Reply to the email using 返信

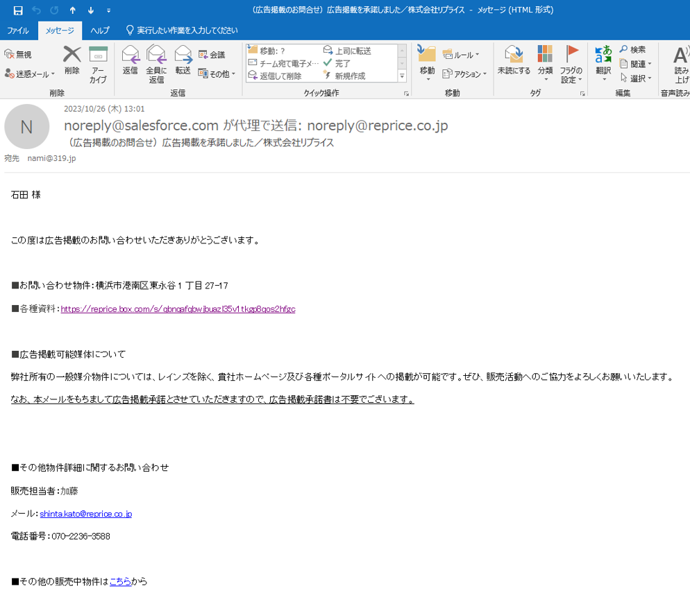tap(130, 61)
